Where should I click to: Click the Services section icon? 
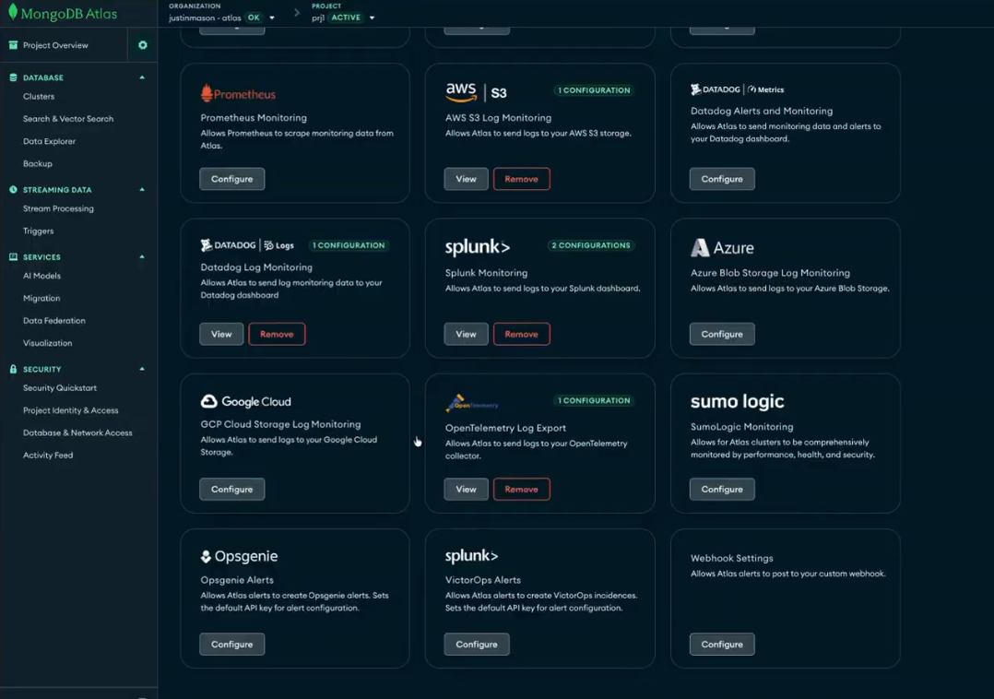point(13,256)
